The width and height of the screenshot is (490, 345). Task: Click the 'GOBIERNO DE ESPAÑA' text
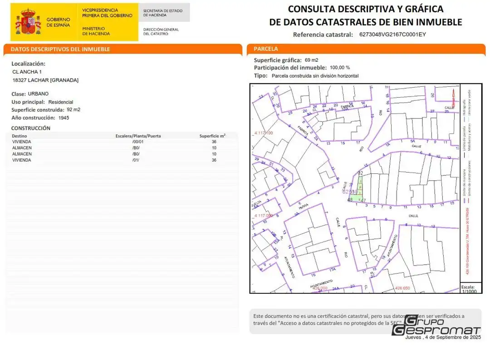58,22
